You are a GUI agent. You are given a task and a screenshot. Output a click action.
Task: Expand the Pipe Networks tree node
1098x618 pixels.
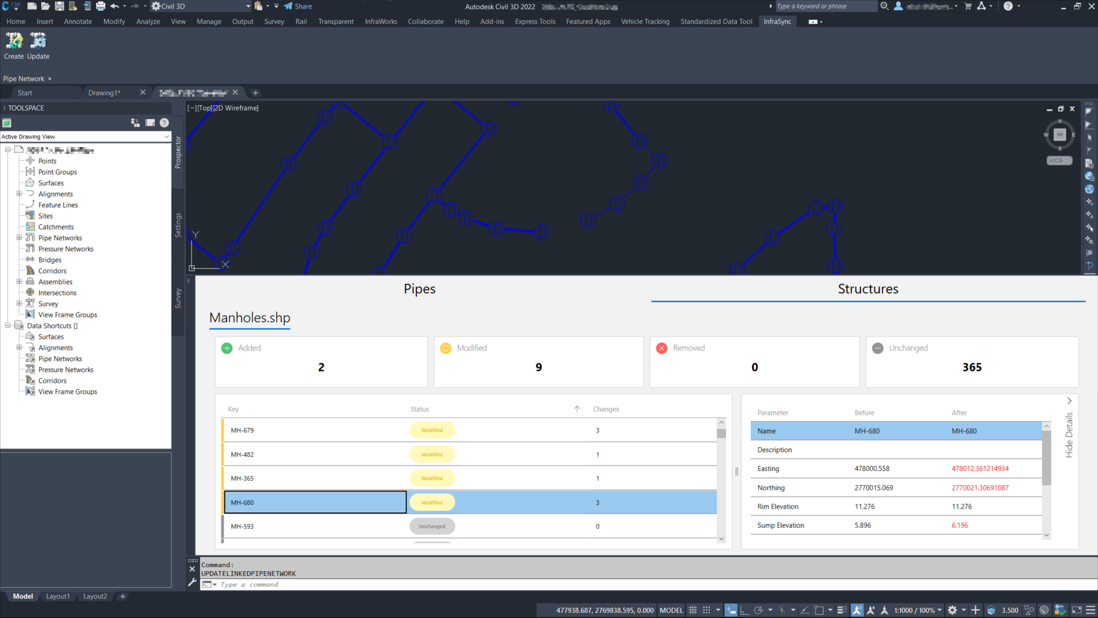[x=19, y=237]
